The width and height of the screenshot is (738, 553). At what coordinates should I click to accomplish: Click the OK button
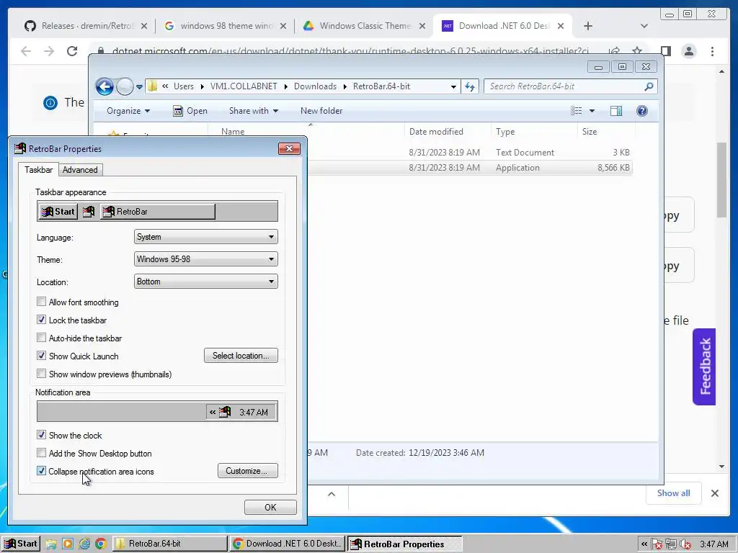click(x=270, y=508)
